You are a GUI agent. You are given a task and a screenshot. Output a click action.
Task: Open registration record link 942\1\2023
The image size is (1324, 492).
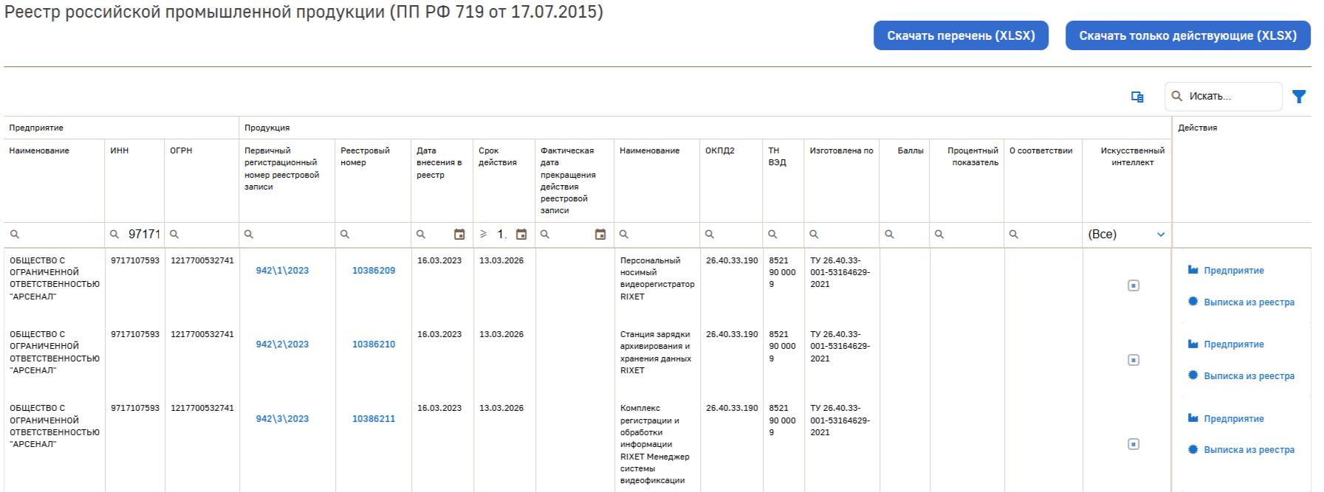pyautogui.click(x=282, y=271)
